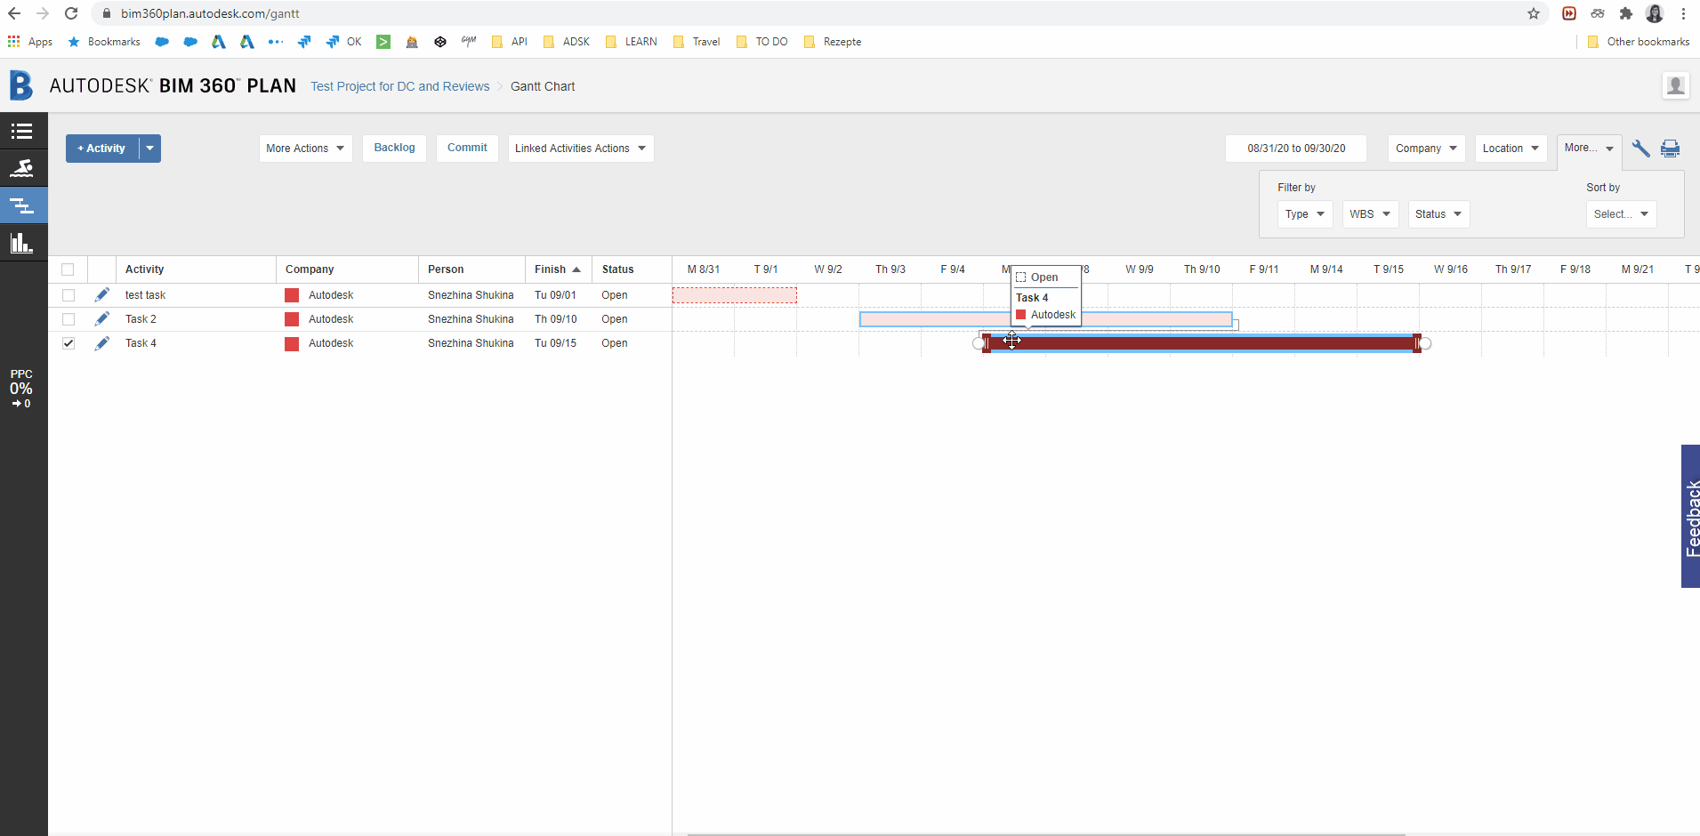The width and height of the screenshot is (1700, 836).
Task: Click the date range field 08/31/20 to 09/30/20
Action: click(x=1296, y=149)
